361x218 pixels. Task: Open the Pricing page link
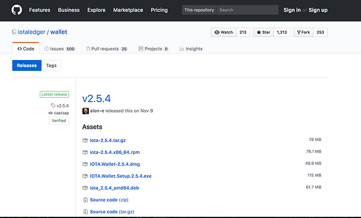click(159, 10)
